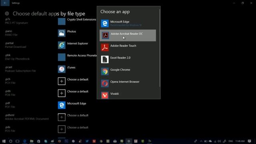Screen dimensions: 256x144
Task: Show hidden system tray icons
Action: 201,141
